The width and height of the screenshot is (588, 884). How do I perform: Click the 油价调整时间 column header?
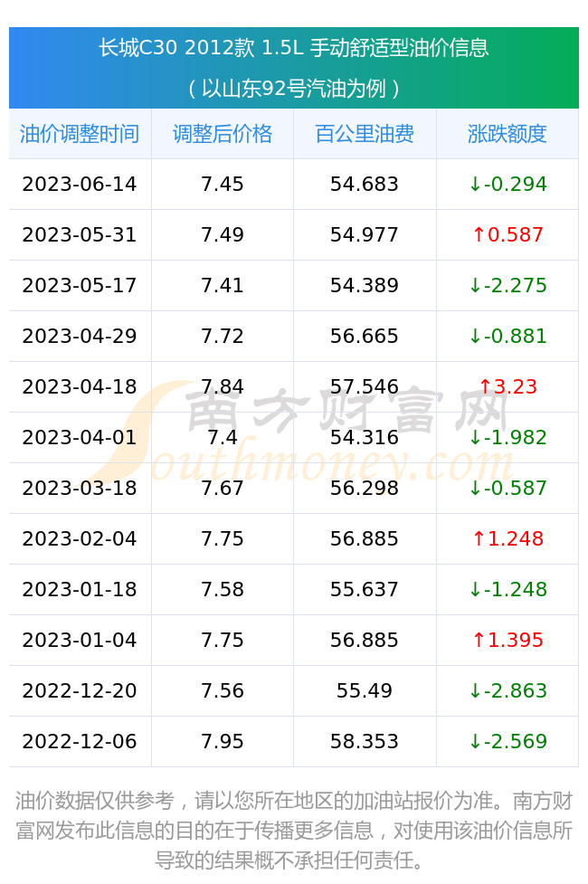click(x=80, y=134)
